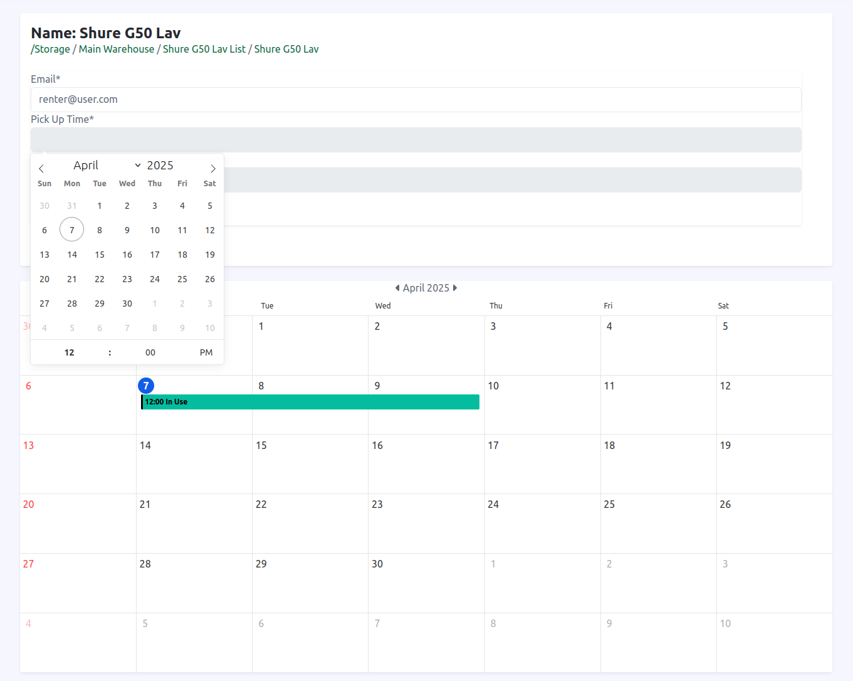Select April 12 in date picker
The height and width of the screenshot is (681, 853).
(210, 230)
